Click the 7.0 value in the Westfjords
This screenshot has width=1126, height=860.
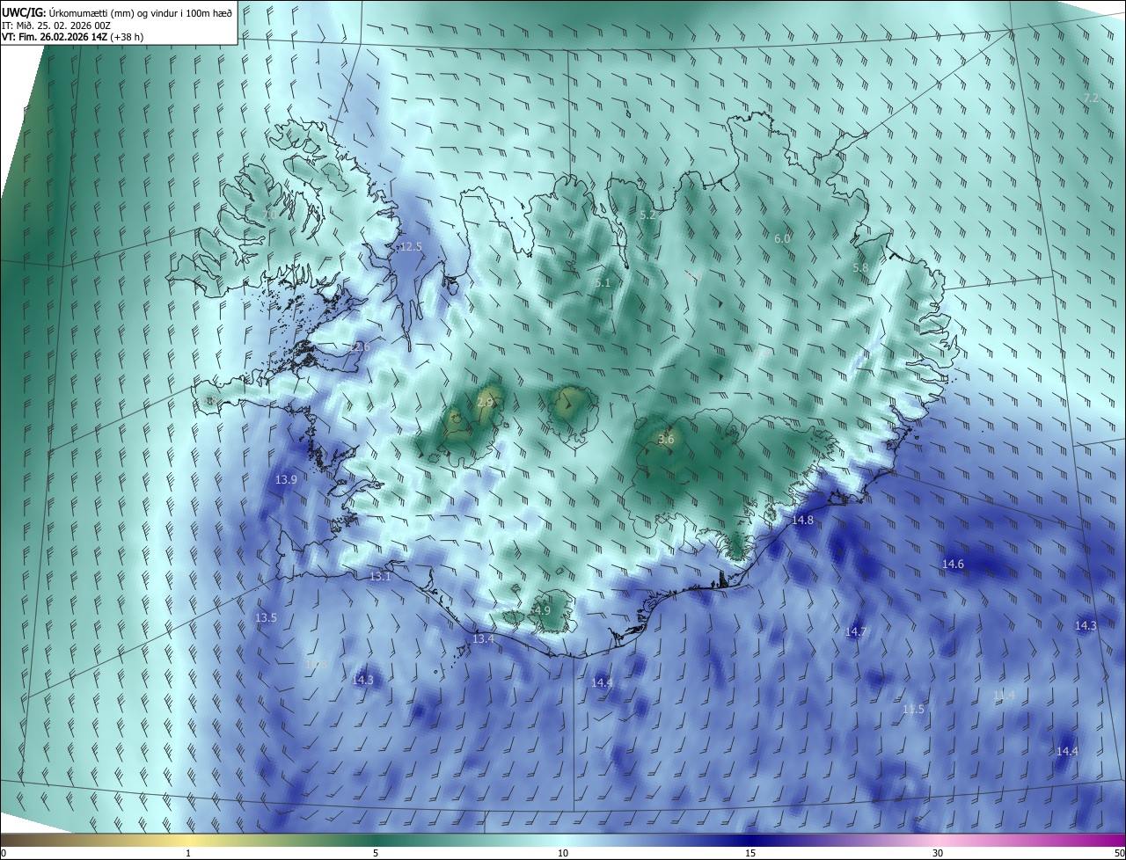269,215
